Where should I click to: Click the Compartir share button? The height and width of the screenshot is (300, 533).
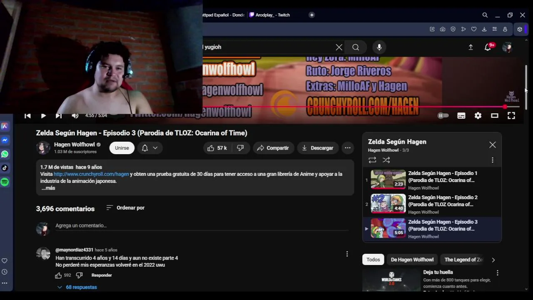[273, 148]
